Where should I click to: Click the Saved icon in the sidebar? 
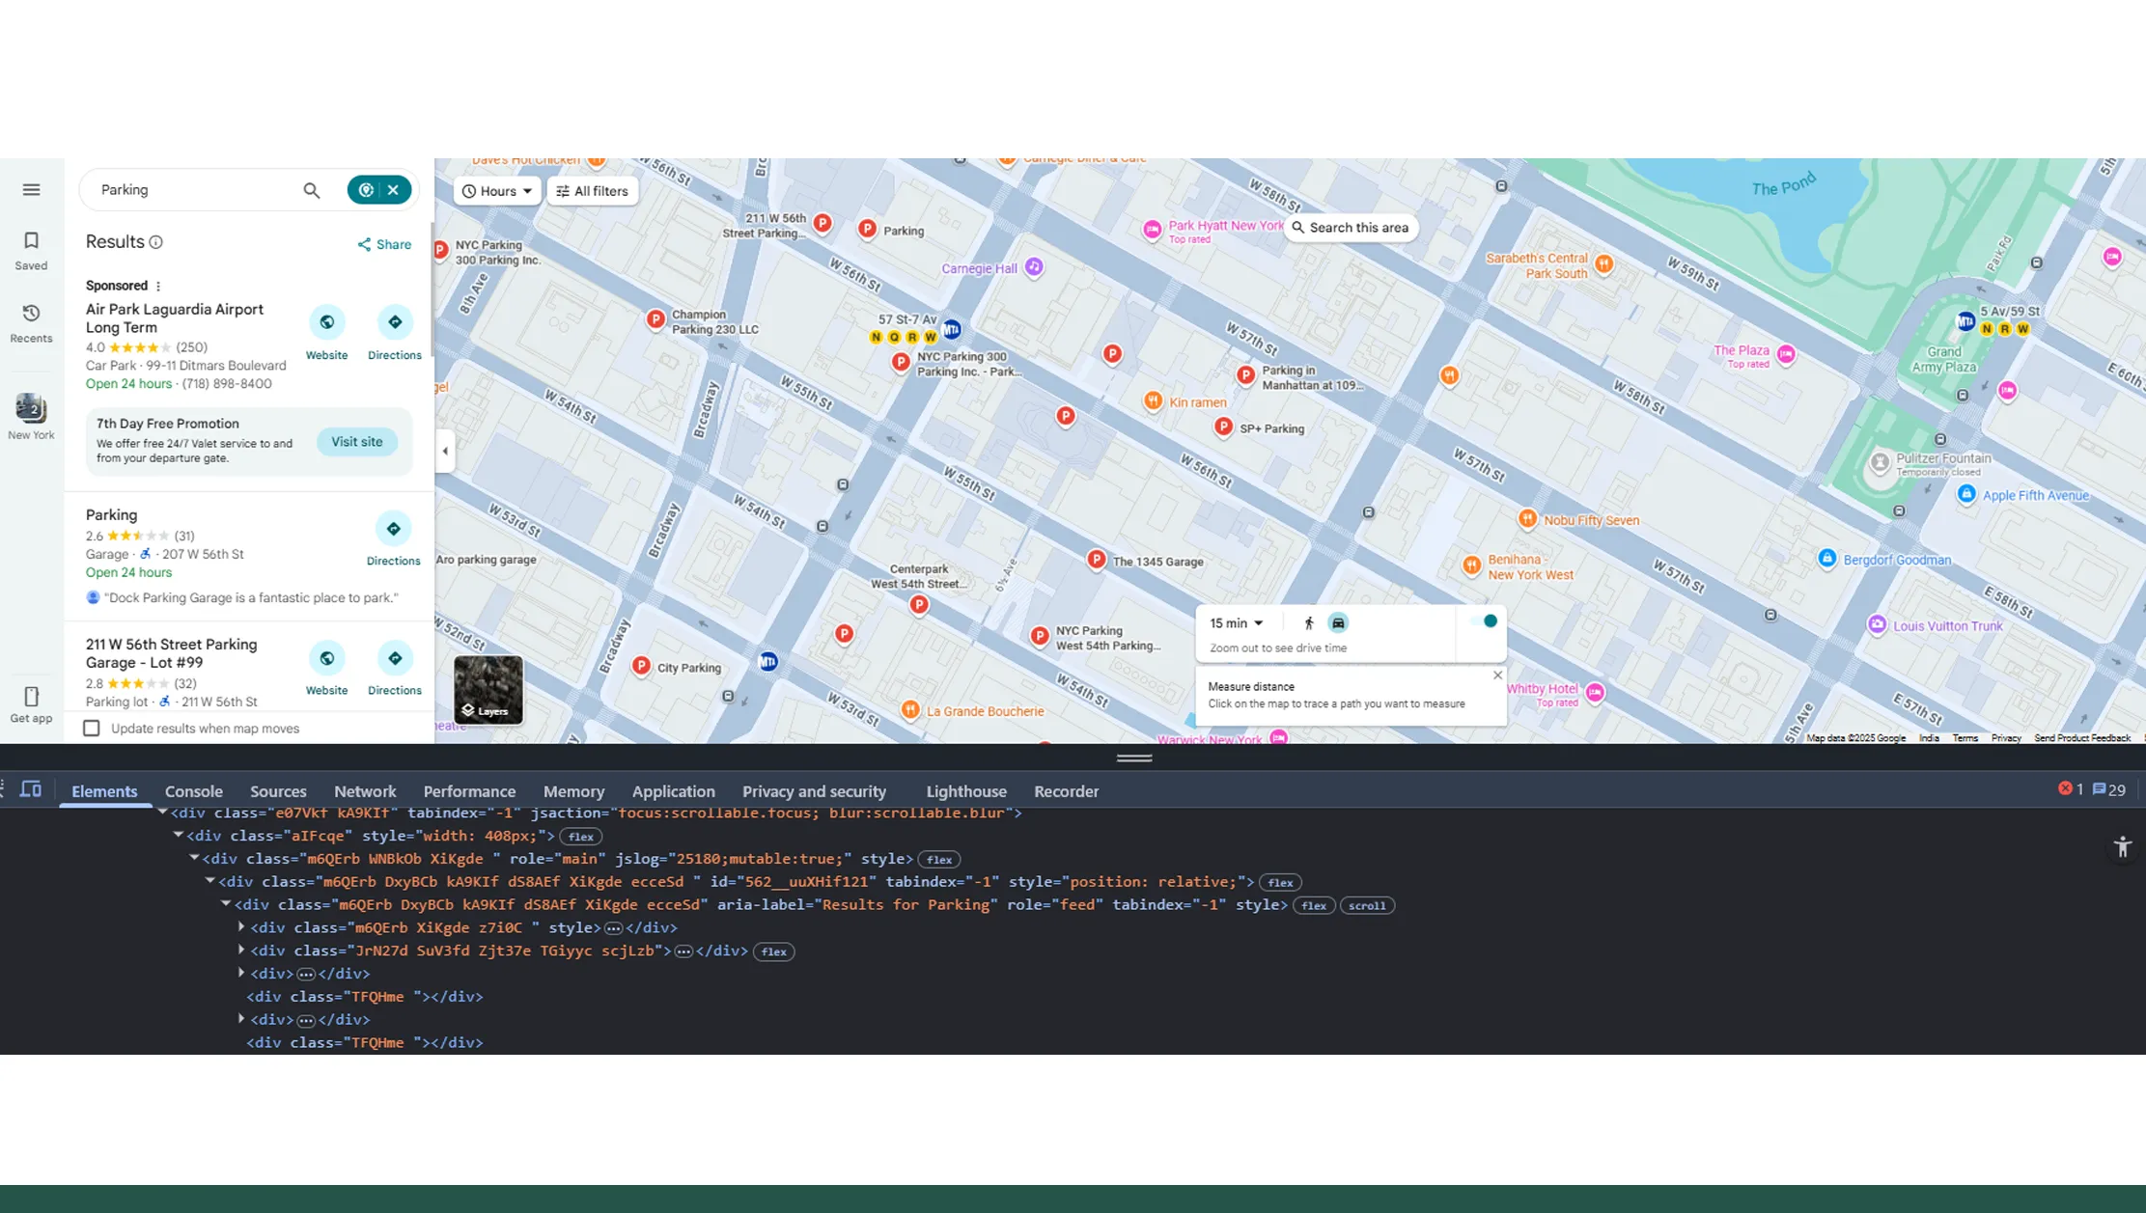click(30, 248)
